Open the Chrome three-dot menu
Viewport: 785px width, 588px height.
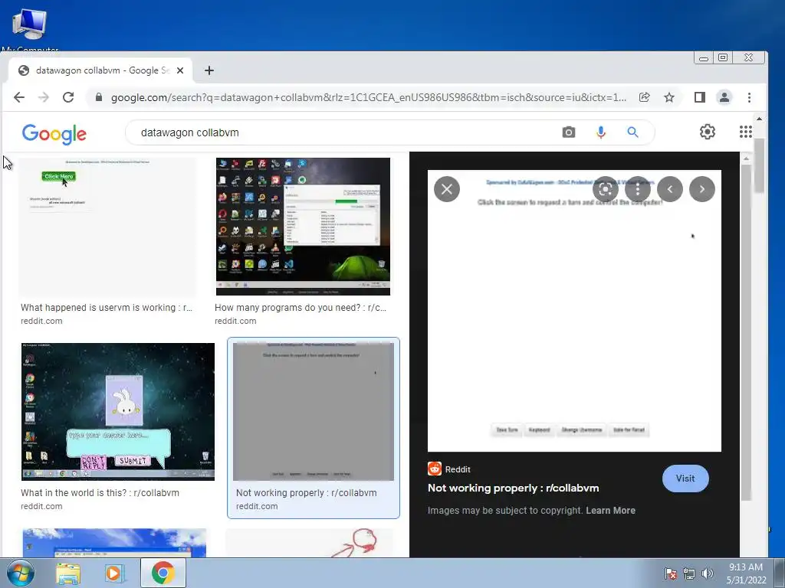coord(750,97)
